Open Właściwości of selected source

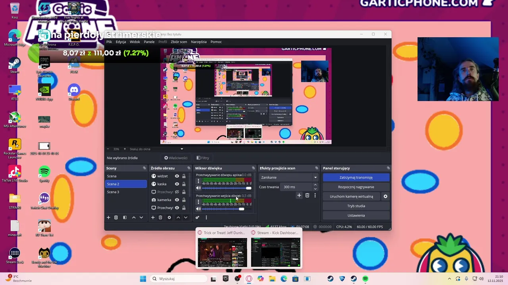[x=176, y=158]
